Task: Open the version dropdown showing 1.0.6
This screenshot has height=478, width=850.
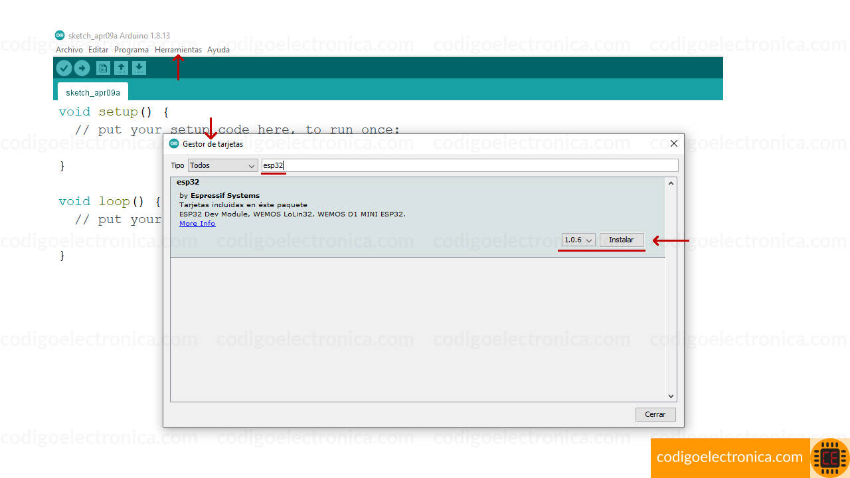Action: pyautogui.click(x=578, y=240)
